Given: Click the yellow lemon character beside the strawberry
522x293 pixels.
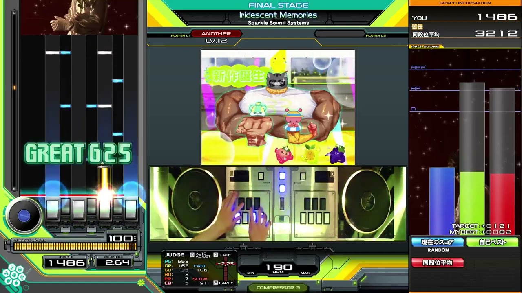Looking at the screenshot, I should click(x=310, y=152).
